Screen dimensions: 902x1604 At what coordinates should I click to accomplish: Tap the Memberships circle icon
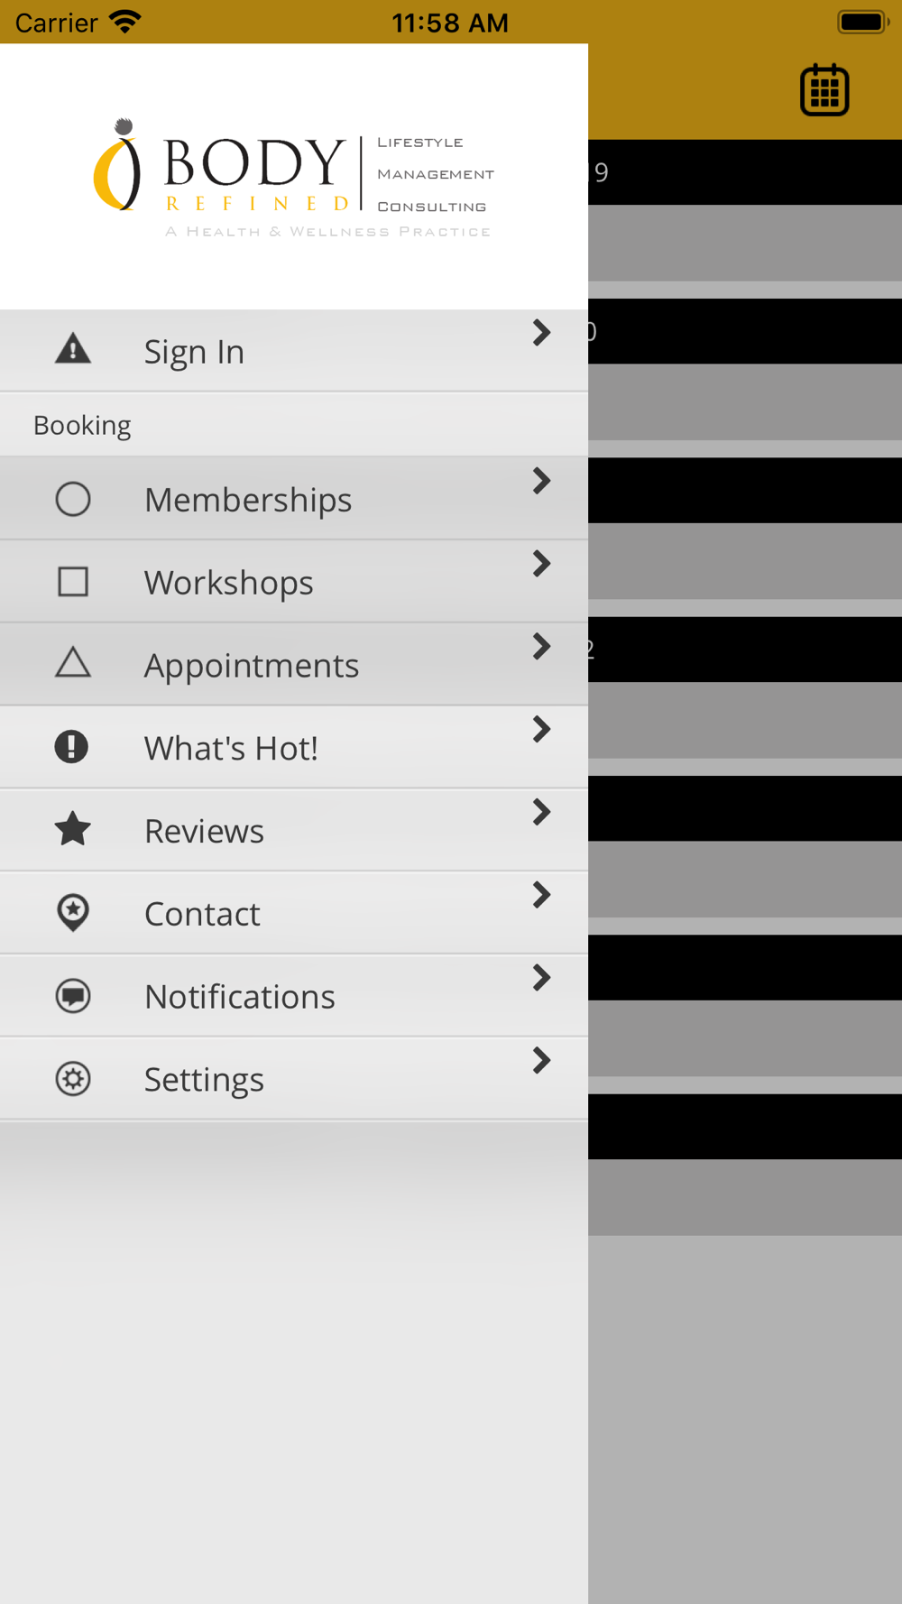click(x=73, y=499)
